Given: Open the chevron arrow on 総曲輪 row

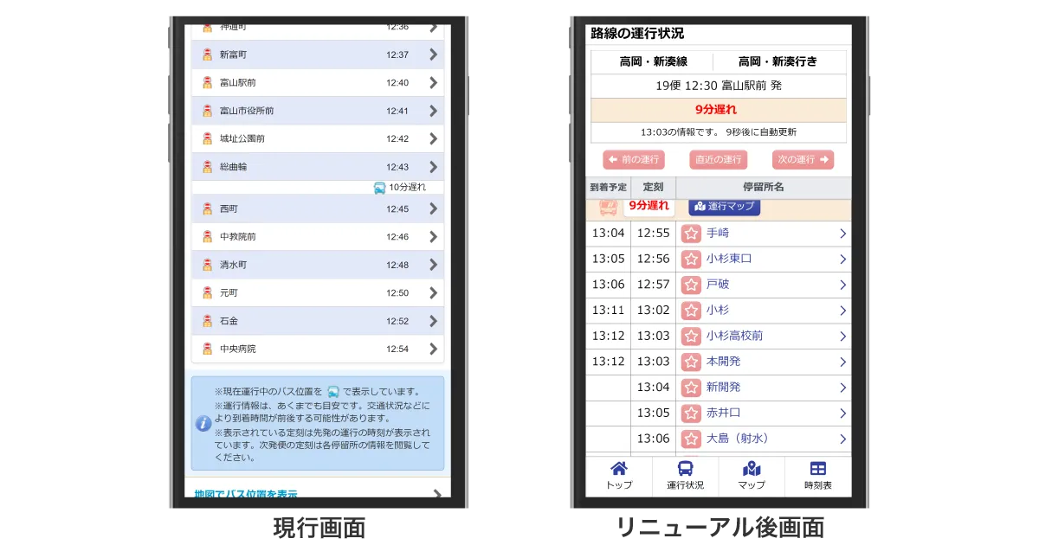Looking at the screenshot, I should pos(434,166).
